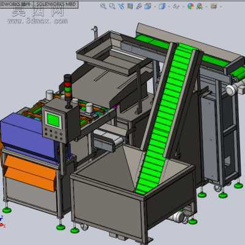Switch to the SOLIDWORKS MBD tab
This screenshot has height=245, width=245.
point(56,4)
